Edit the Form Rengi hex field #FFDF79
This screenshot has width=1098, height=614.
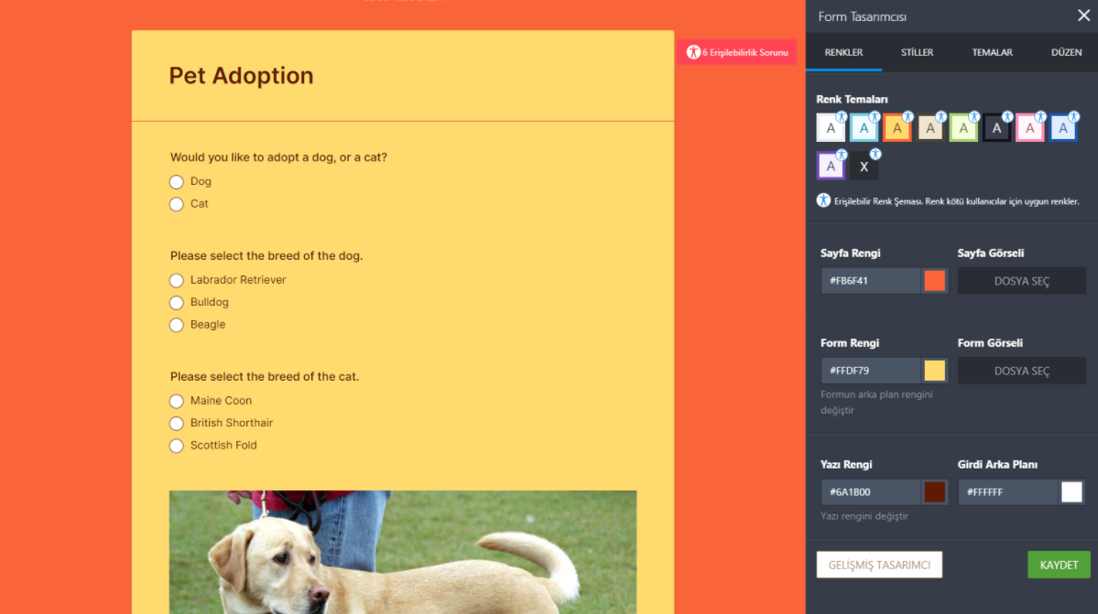870,371
